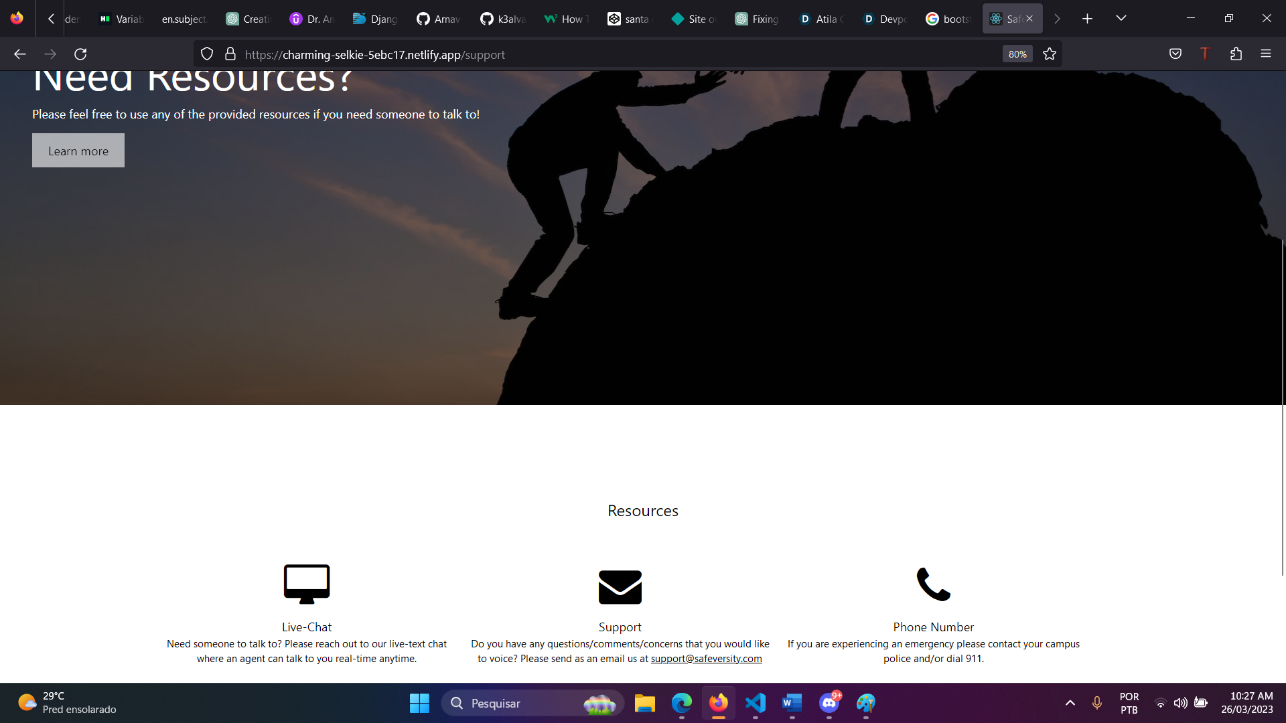The width and height of the screenshot is (1286, 723).
Task: Show hidden system tray icons
Action: [1070, 703]
